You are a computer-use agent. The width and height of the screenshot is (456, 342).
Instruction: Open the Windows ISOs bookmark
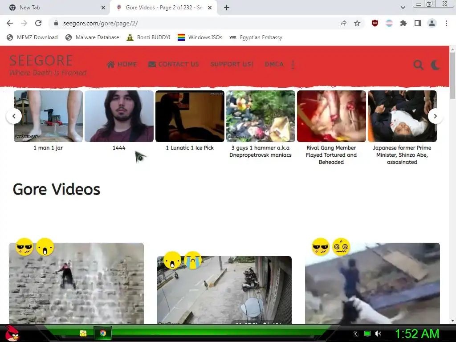coord(200,37)
